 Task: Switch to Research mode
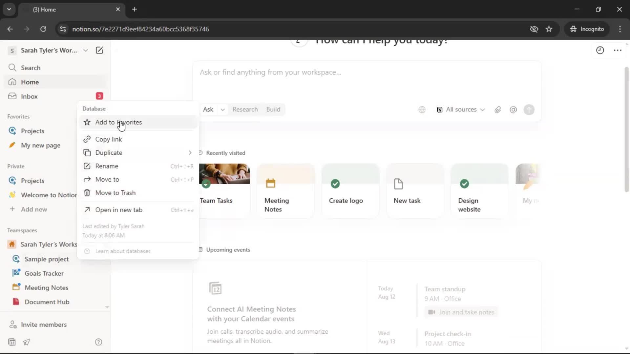click(x=245, y=109)
